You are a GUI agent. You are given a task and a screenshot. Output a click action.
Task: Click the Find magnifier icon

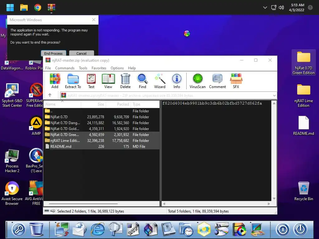click(x=142, y=81)
